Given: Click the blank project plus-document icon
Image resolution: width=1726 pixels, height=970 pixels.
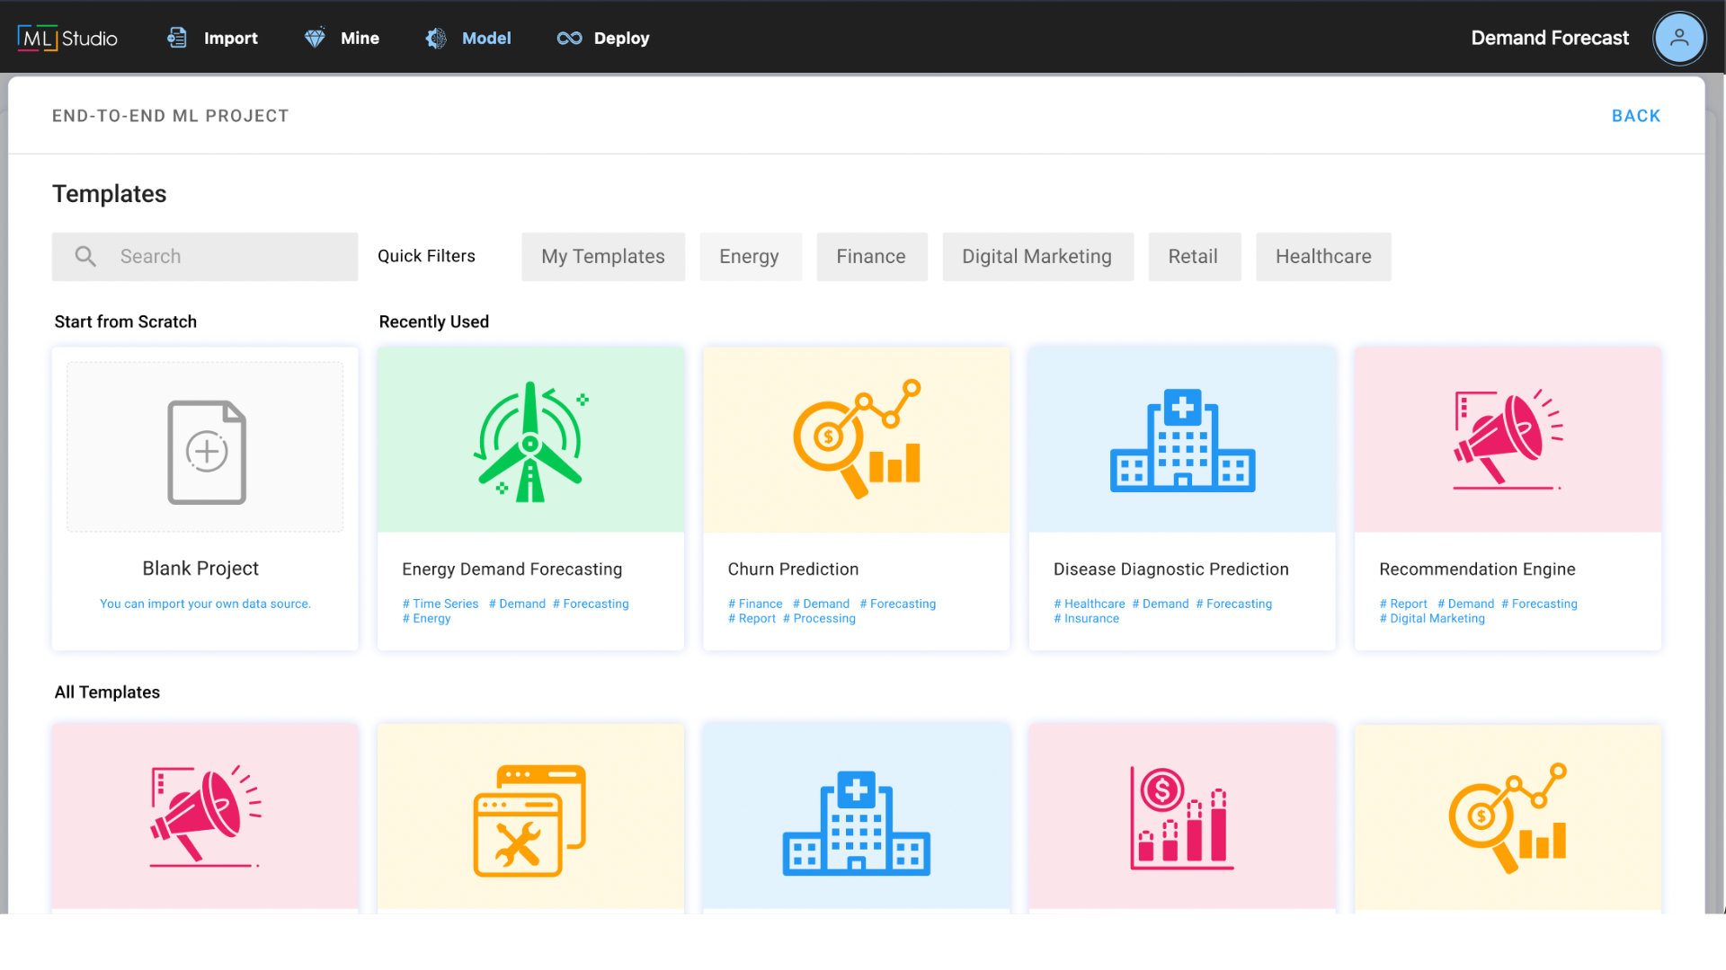Looking at the screenshot, I should tap(206, 452).
